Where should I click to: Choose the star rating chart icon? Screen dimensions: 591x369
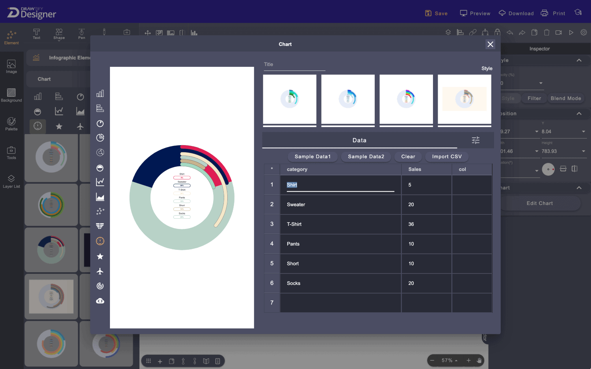pyautogui.click(x=100, y=256)
